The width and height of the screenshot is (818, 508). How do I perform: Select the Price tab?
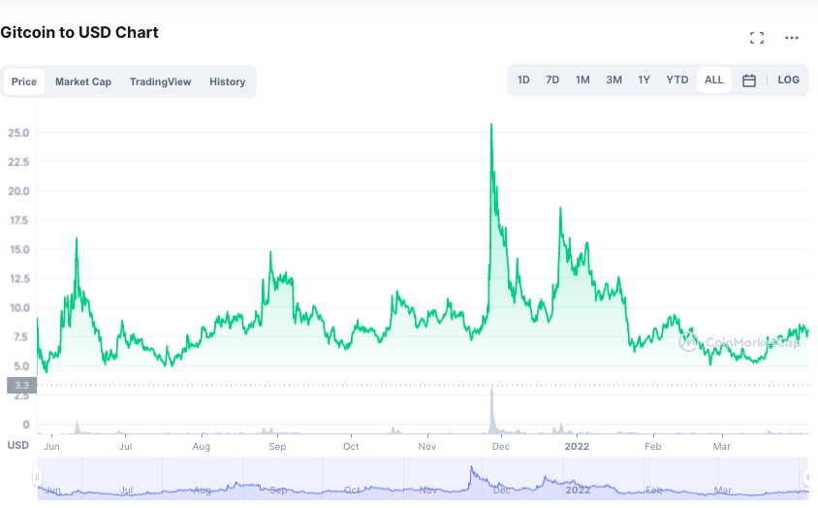(24, 82)
